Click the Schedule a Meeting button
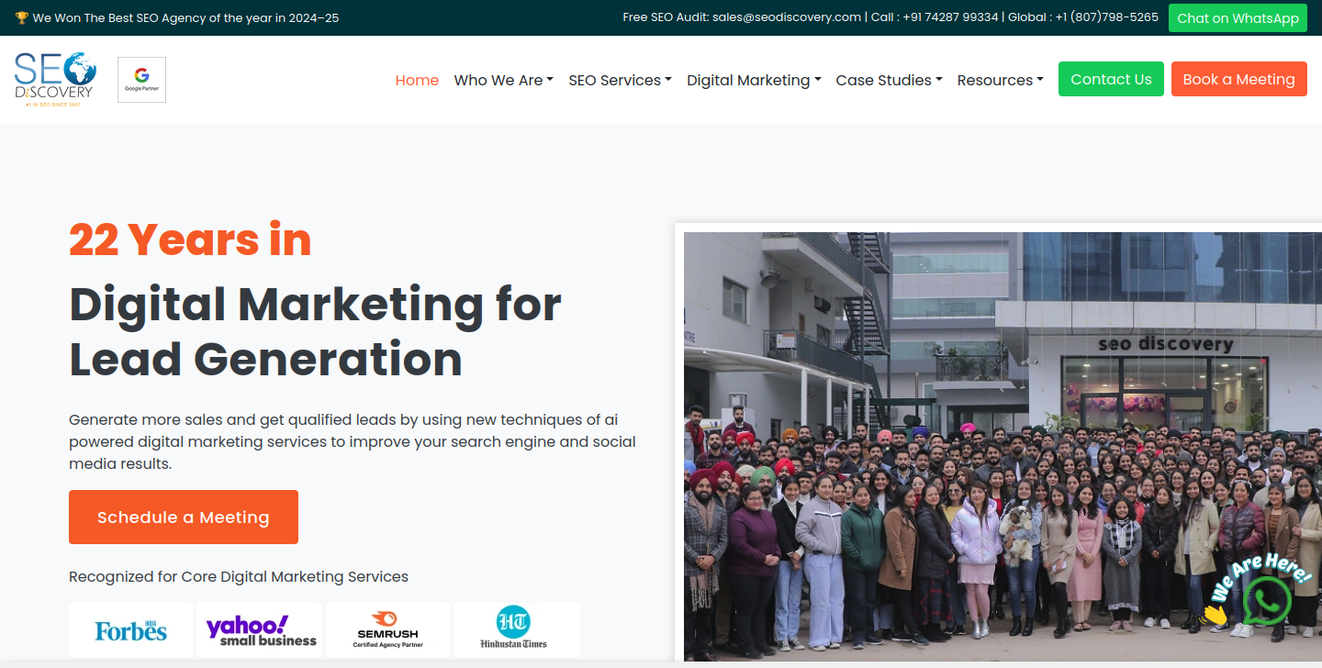 coord(184,517)
